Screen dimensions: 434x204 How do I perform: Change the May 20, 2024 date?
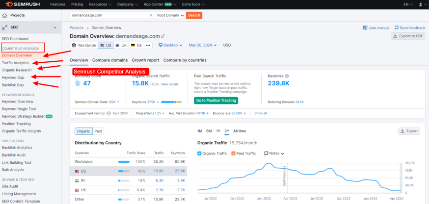(203, 45)
